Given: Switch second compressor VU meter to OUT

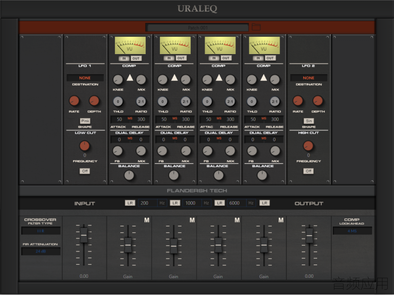Looking at the screenshot, I should point(181,58).
